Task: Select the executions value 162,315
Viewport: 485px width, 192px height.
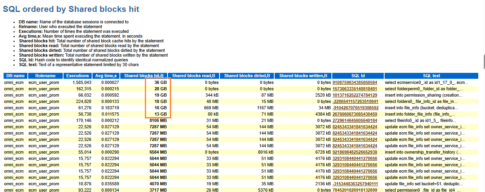Action: click(x=84, y=89)
